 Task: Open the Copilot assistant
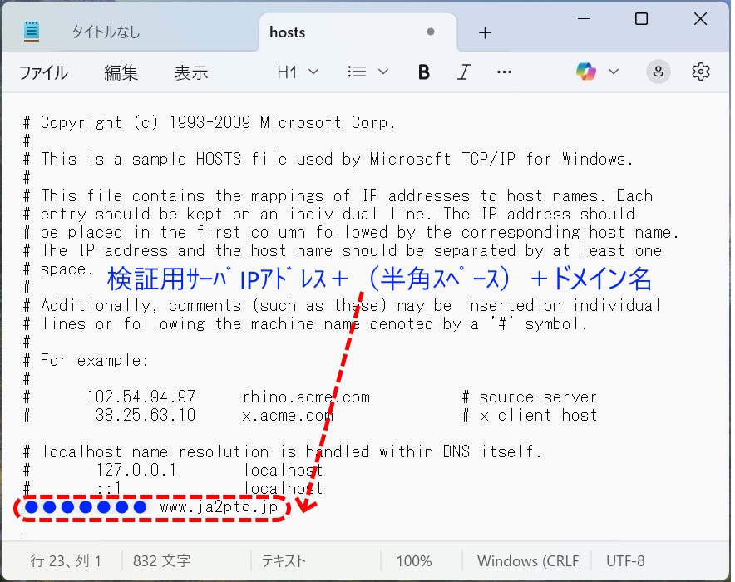point(585,72)
